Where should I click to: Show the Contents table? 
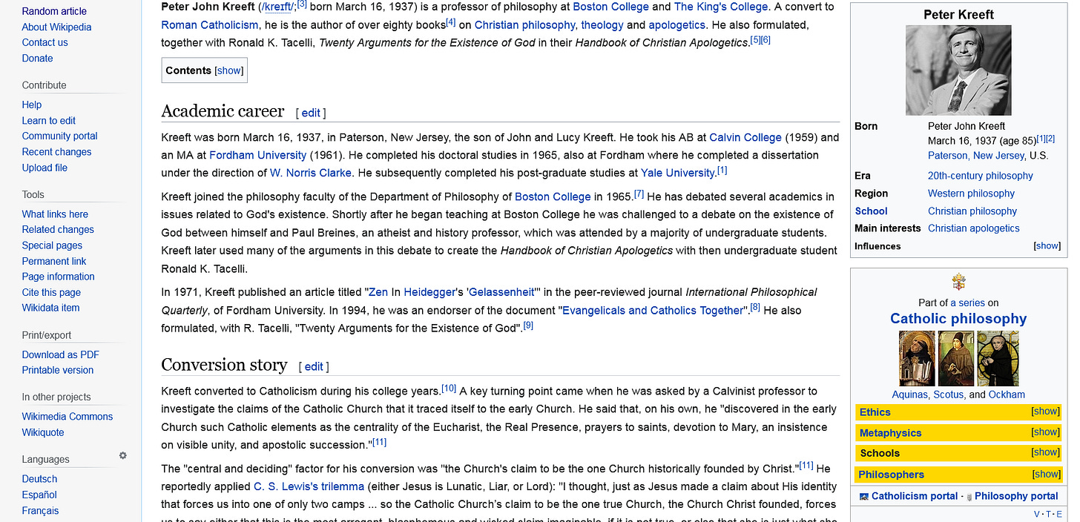pyautogui.click(x=228, y=70)
